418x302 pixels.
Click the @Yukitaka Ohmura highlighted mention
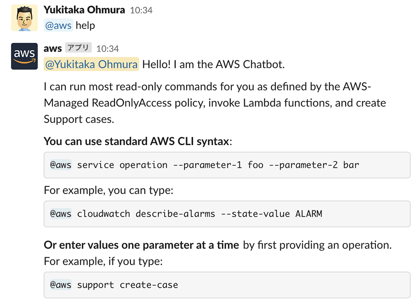[92, 64]
